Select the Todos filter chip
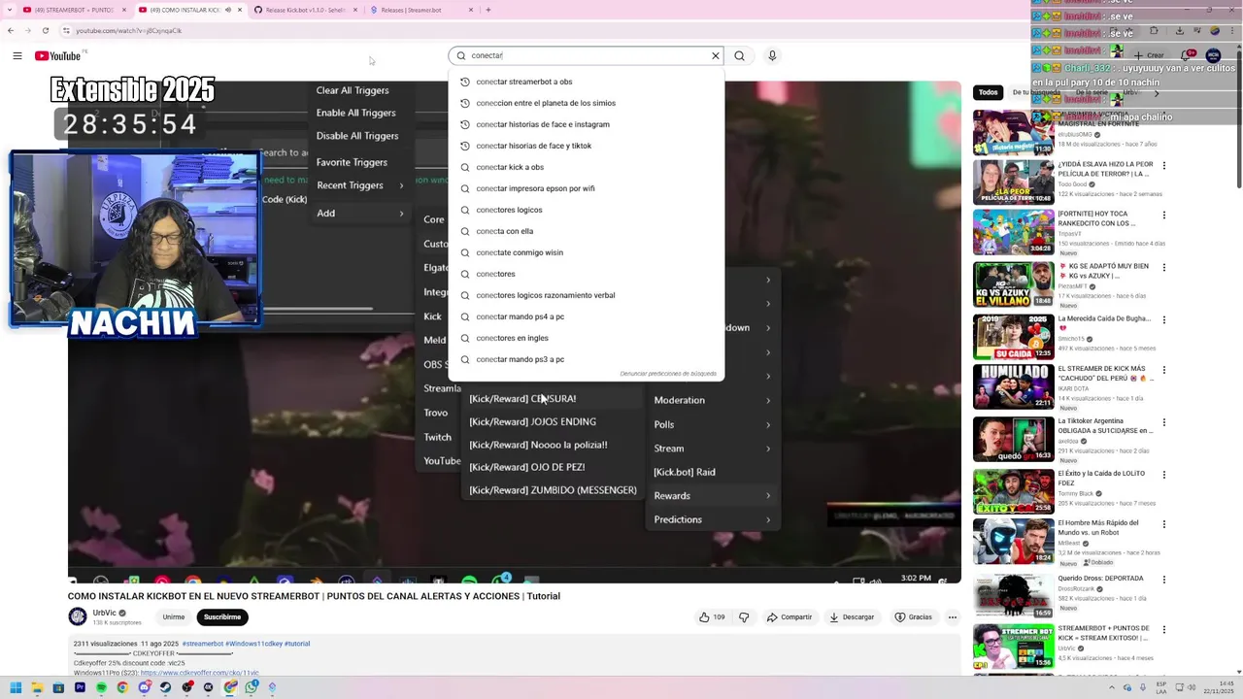1243x699 pixels. pos(988,92)
